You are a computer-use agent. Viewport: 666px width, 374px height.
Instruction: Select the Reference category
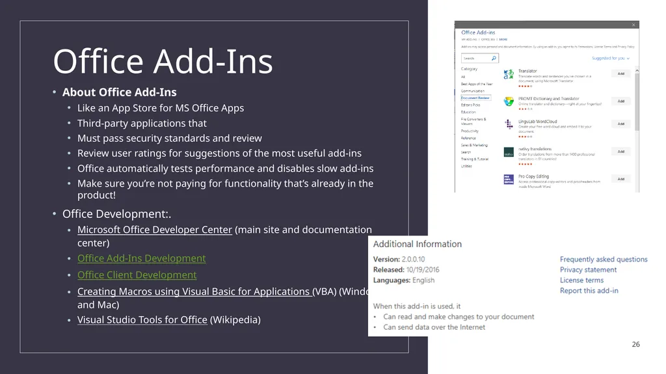(468, 138)
